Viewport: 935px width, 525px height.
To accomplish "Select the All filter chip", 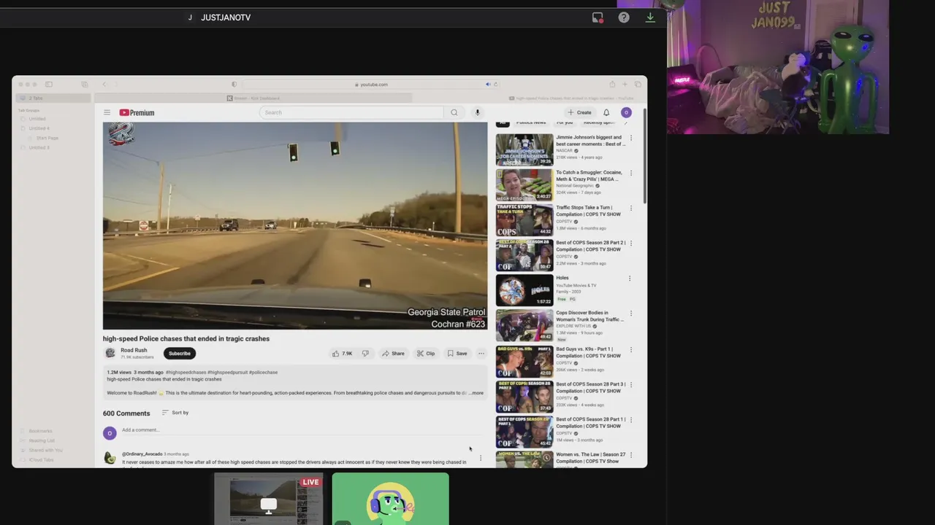I will pyautogui.click(x=503, y=122).
